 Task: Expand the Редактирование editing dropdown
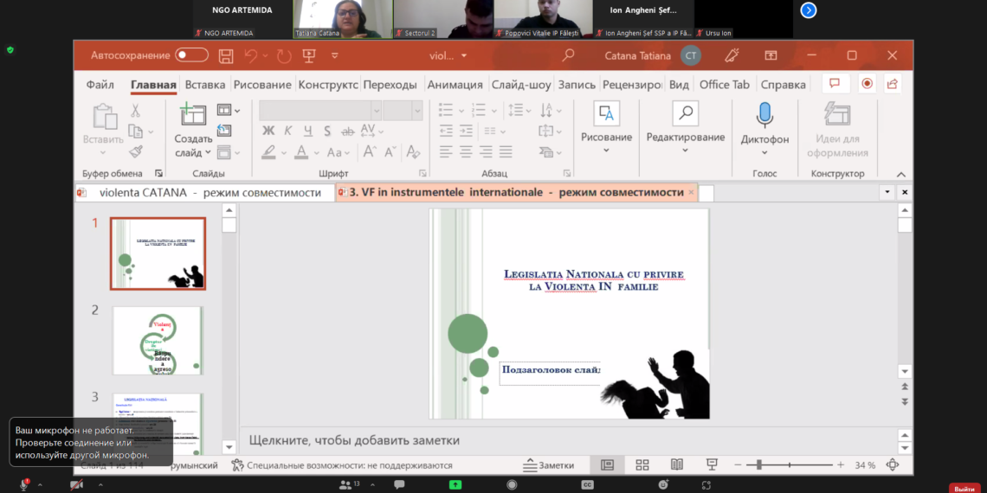coord(686,150)
